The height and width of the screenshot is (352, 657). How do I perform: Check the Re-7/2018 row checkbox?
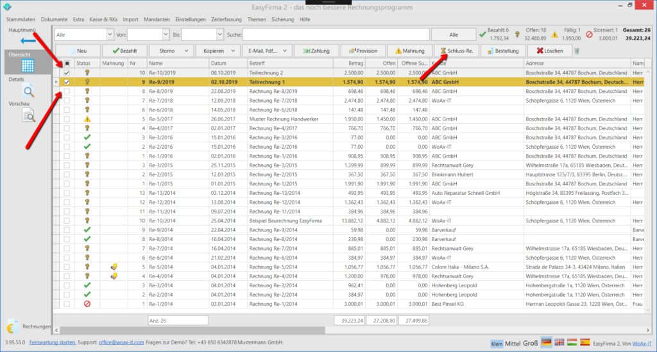click(67, 101)
